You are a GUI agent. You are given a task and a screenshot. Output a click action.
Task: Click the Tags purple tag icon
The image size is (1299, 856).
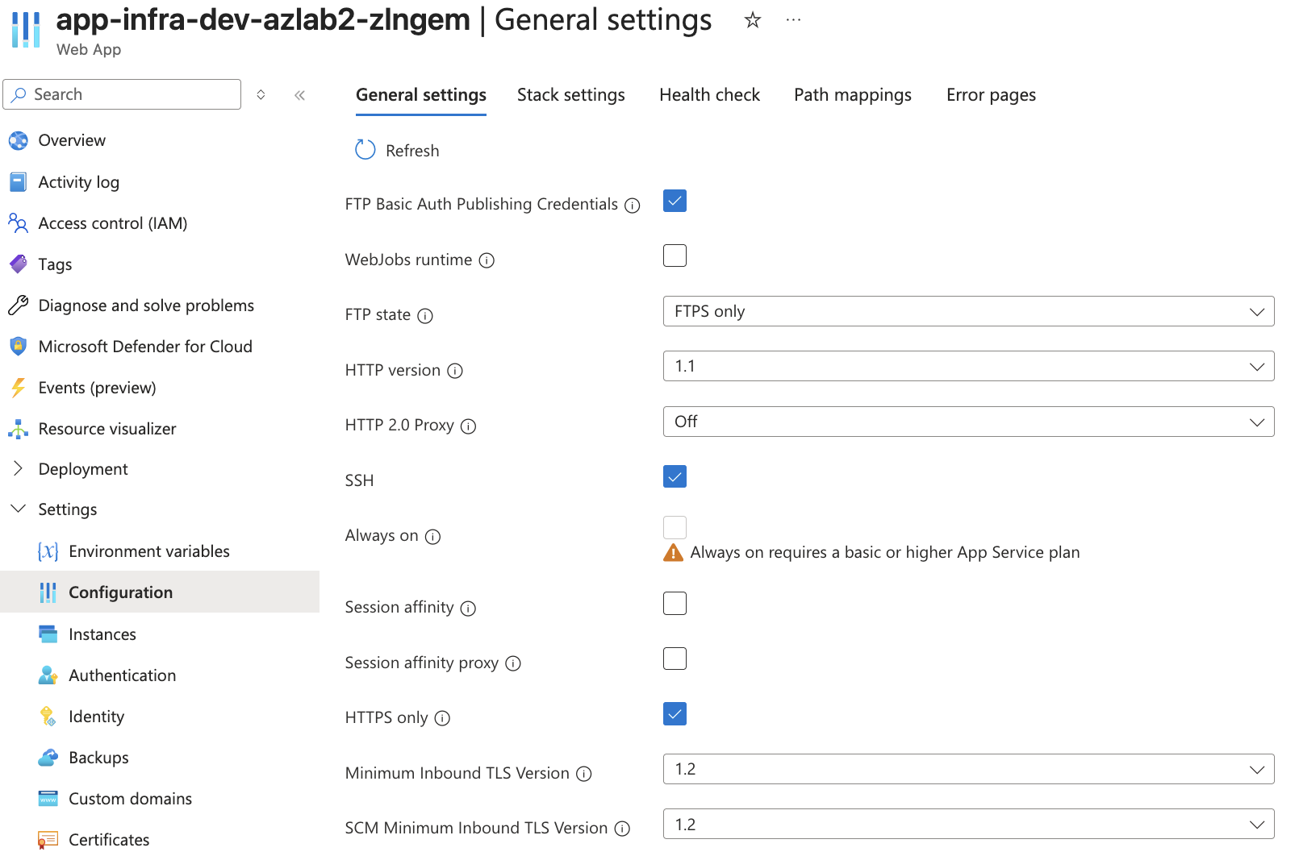point(18,264)
